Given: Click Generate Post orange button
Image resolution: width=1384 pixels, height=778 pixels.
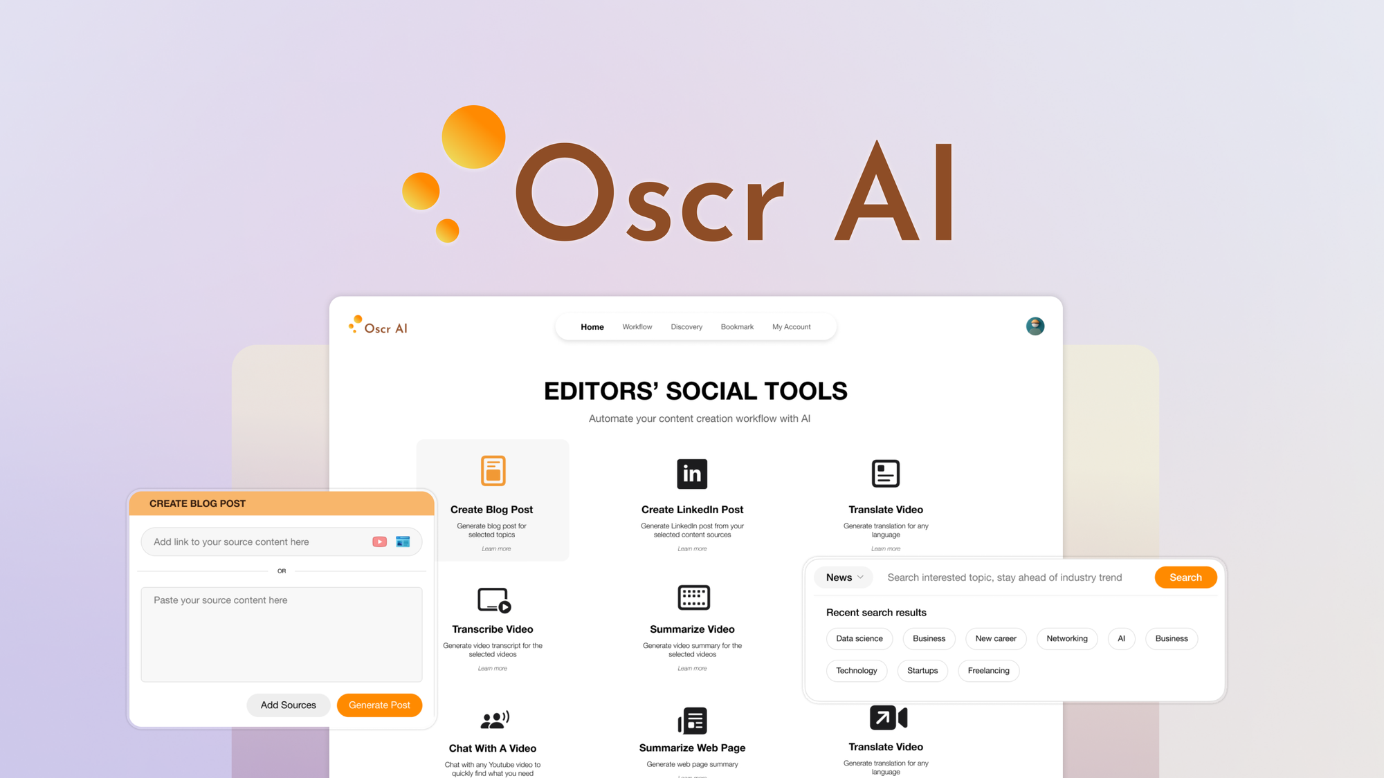Looking at the screenshot, I should click(x=380, y=705).
